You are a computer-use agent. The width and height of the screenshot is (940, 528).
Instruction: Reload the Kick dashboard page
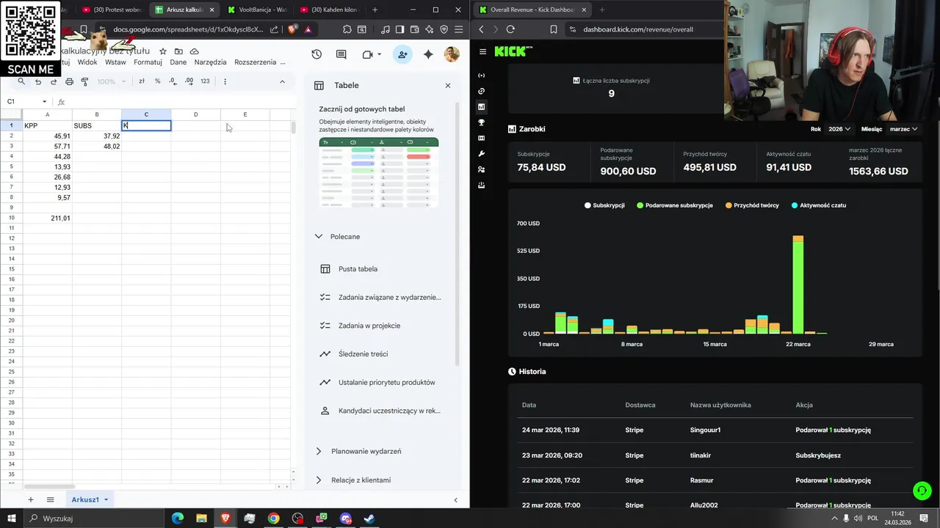510,29
